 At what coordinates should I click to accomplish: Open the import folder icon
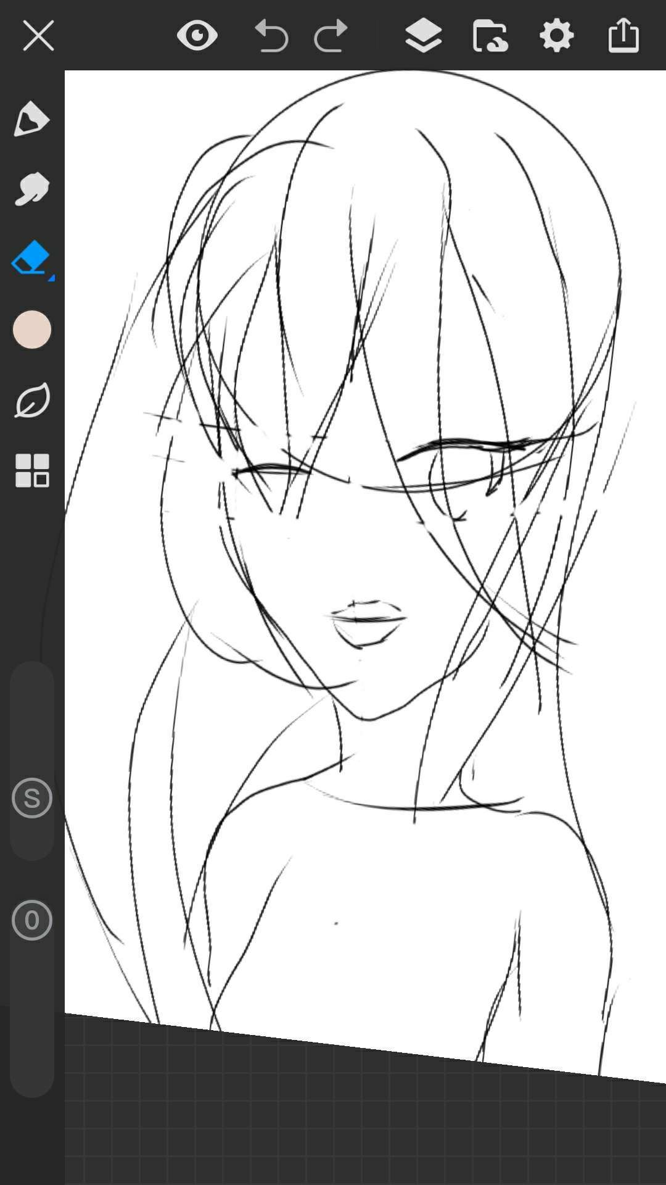(x=490, y=35)
